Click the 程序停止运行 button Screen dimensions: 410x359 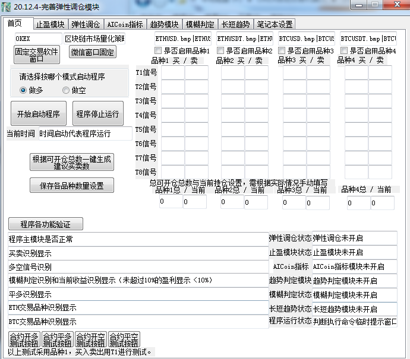tap(97, 114)
